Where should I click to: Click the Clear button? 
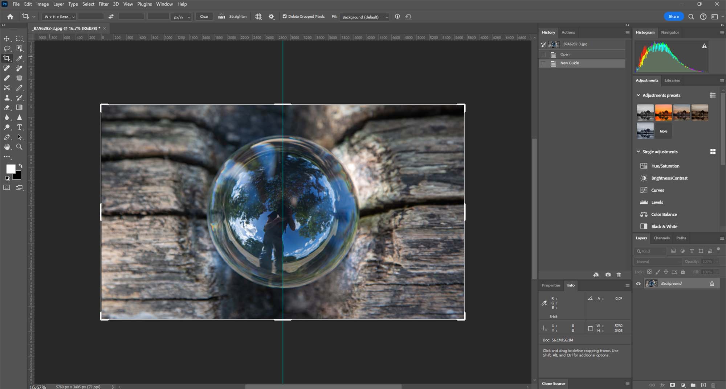(x=204, y=17)
